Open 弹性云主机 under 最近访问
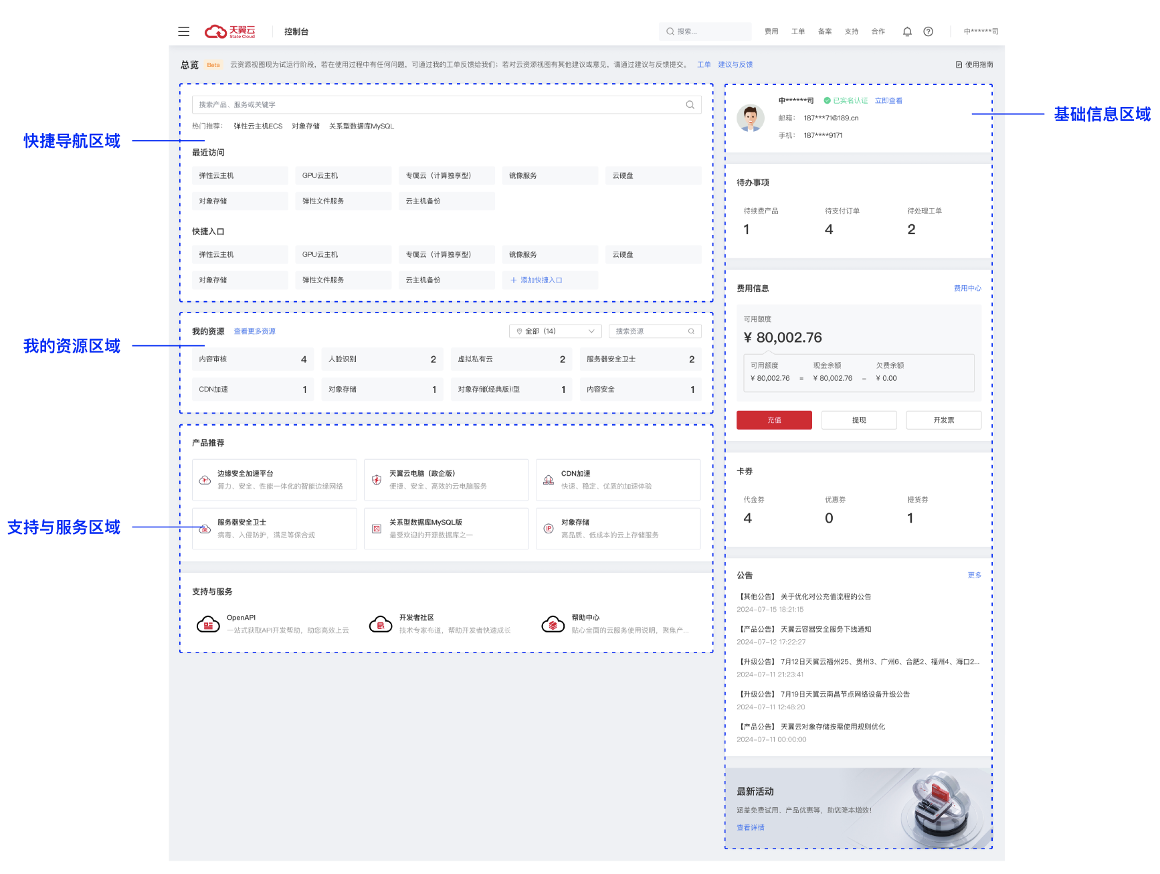Image resolution: width=1160 pixels, height=874 pixels. tap(240, 176)
